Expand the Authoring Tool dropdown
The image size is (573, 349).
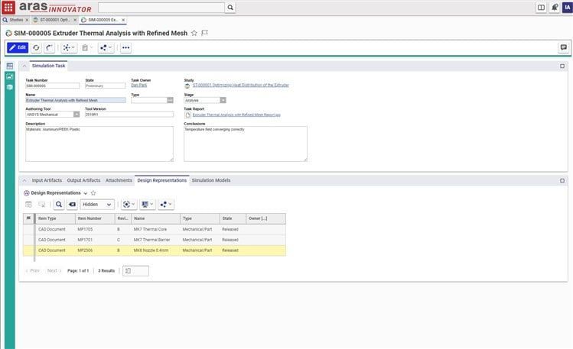tap(77, 115)
